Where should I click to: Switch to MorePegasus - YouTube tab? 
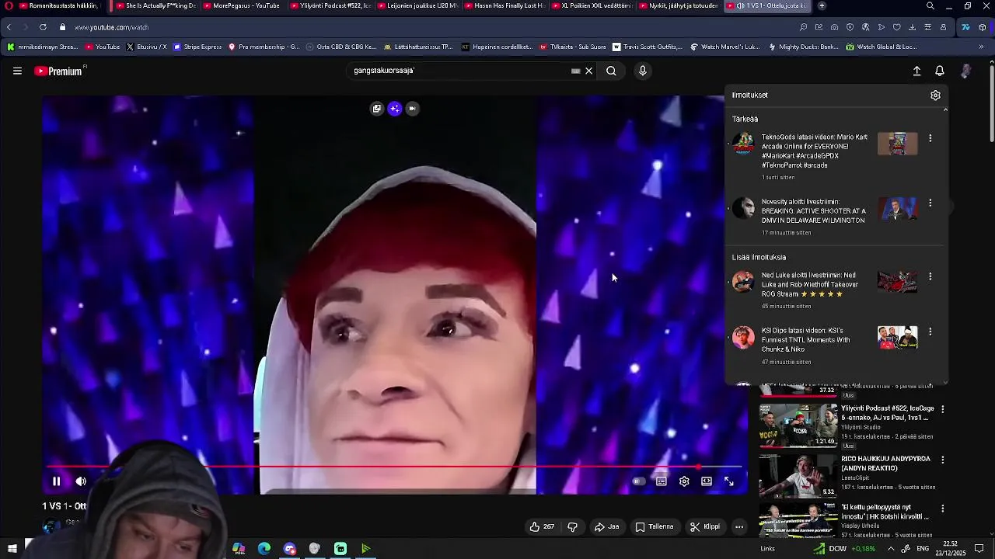click(241, 5)
